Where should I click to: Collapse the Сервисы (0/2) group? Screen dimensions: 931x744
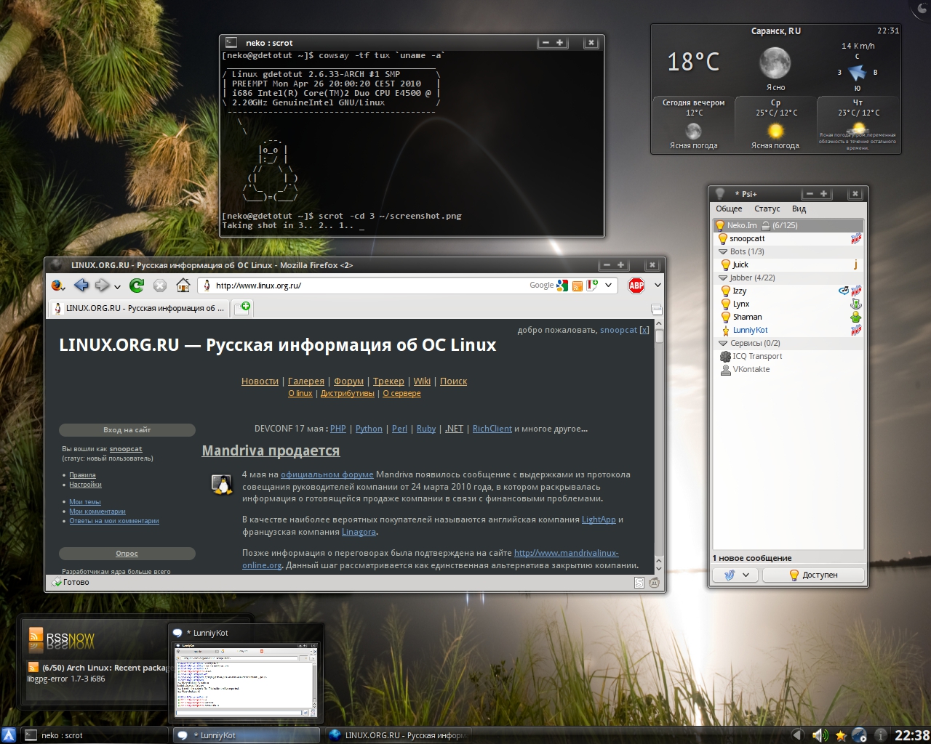(x=723, y=343)
